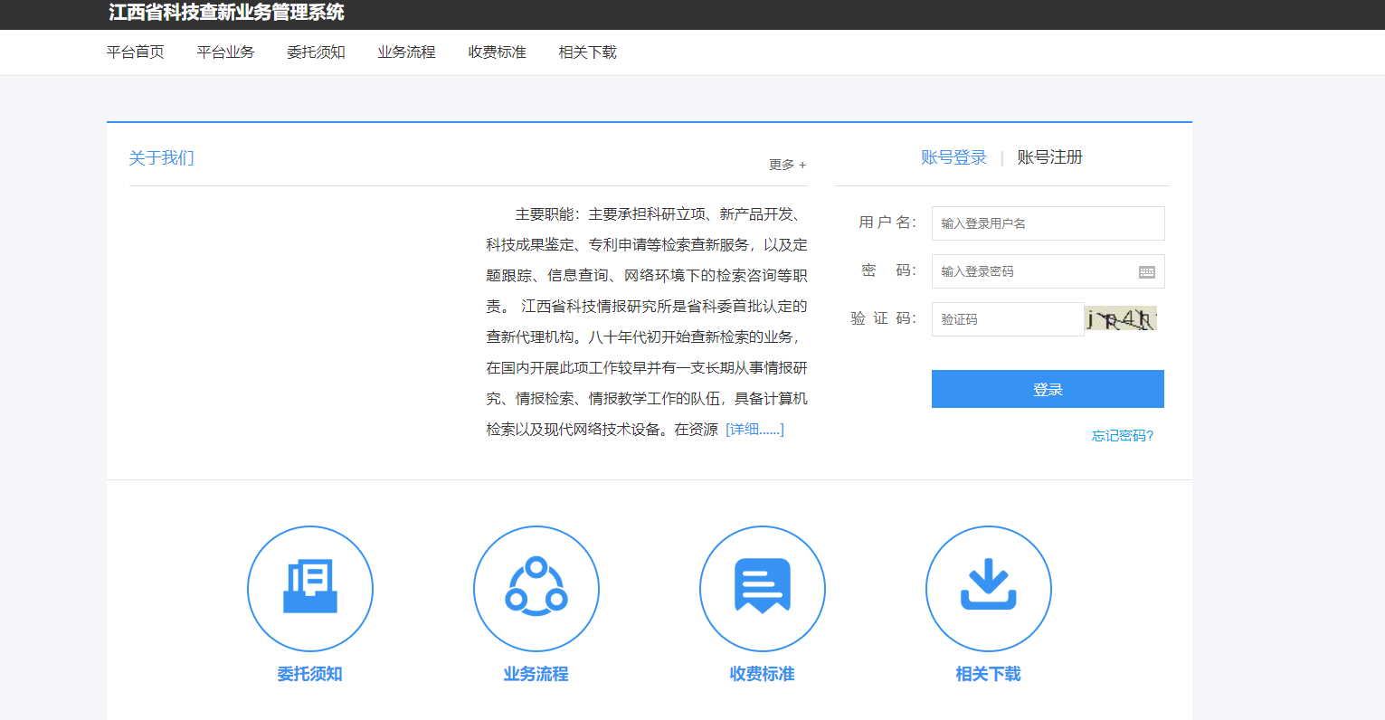Open 收费标准 in the navigation bar

pos(498,52)
